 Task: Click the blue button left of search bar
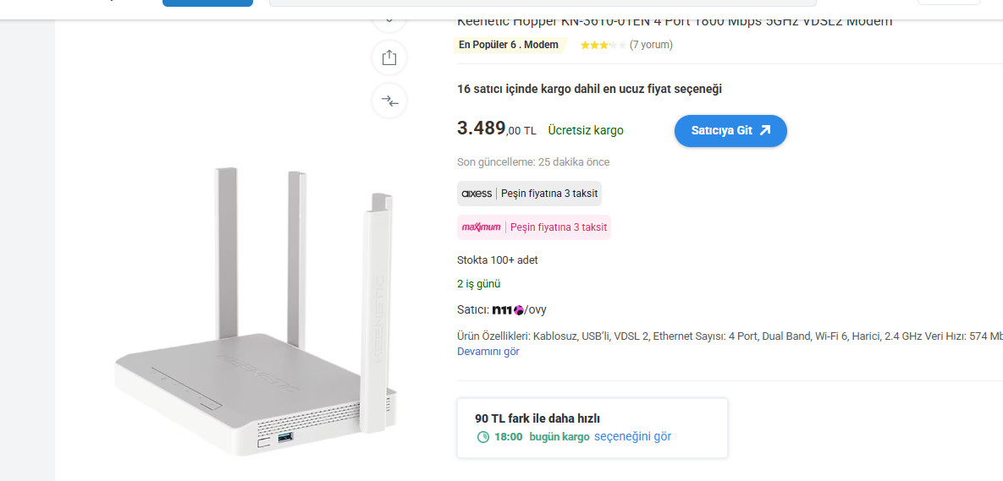click(x=207, y=3)
